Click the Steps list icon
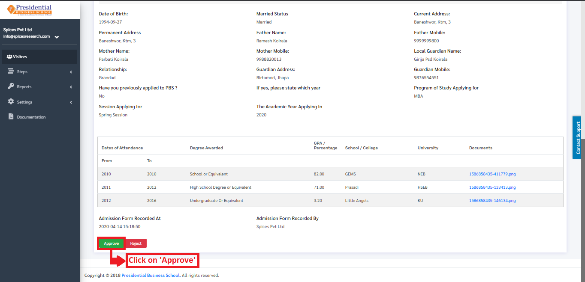 click(x=11, y=71)
